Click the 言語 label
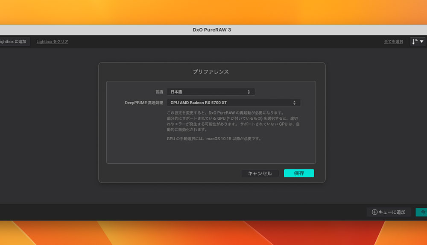The image size is (427, 245). 159,92
